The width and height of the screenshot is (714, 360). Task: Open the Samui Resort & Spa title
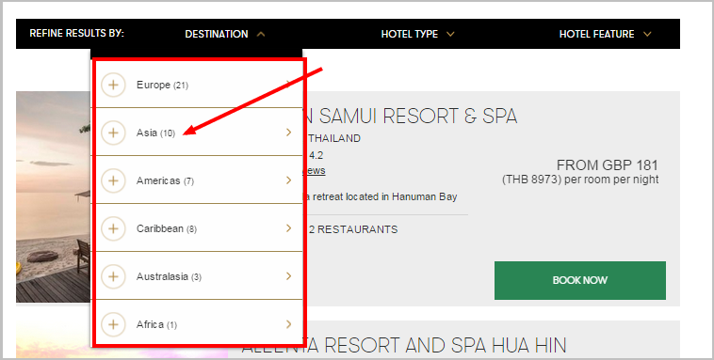pyautogui.click(x=410, y=117)
